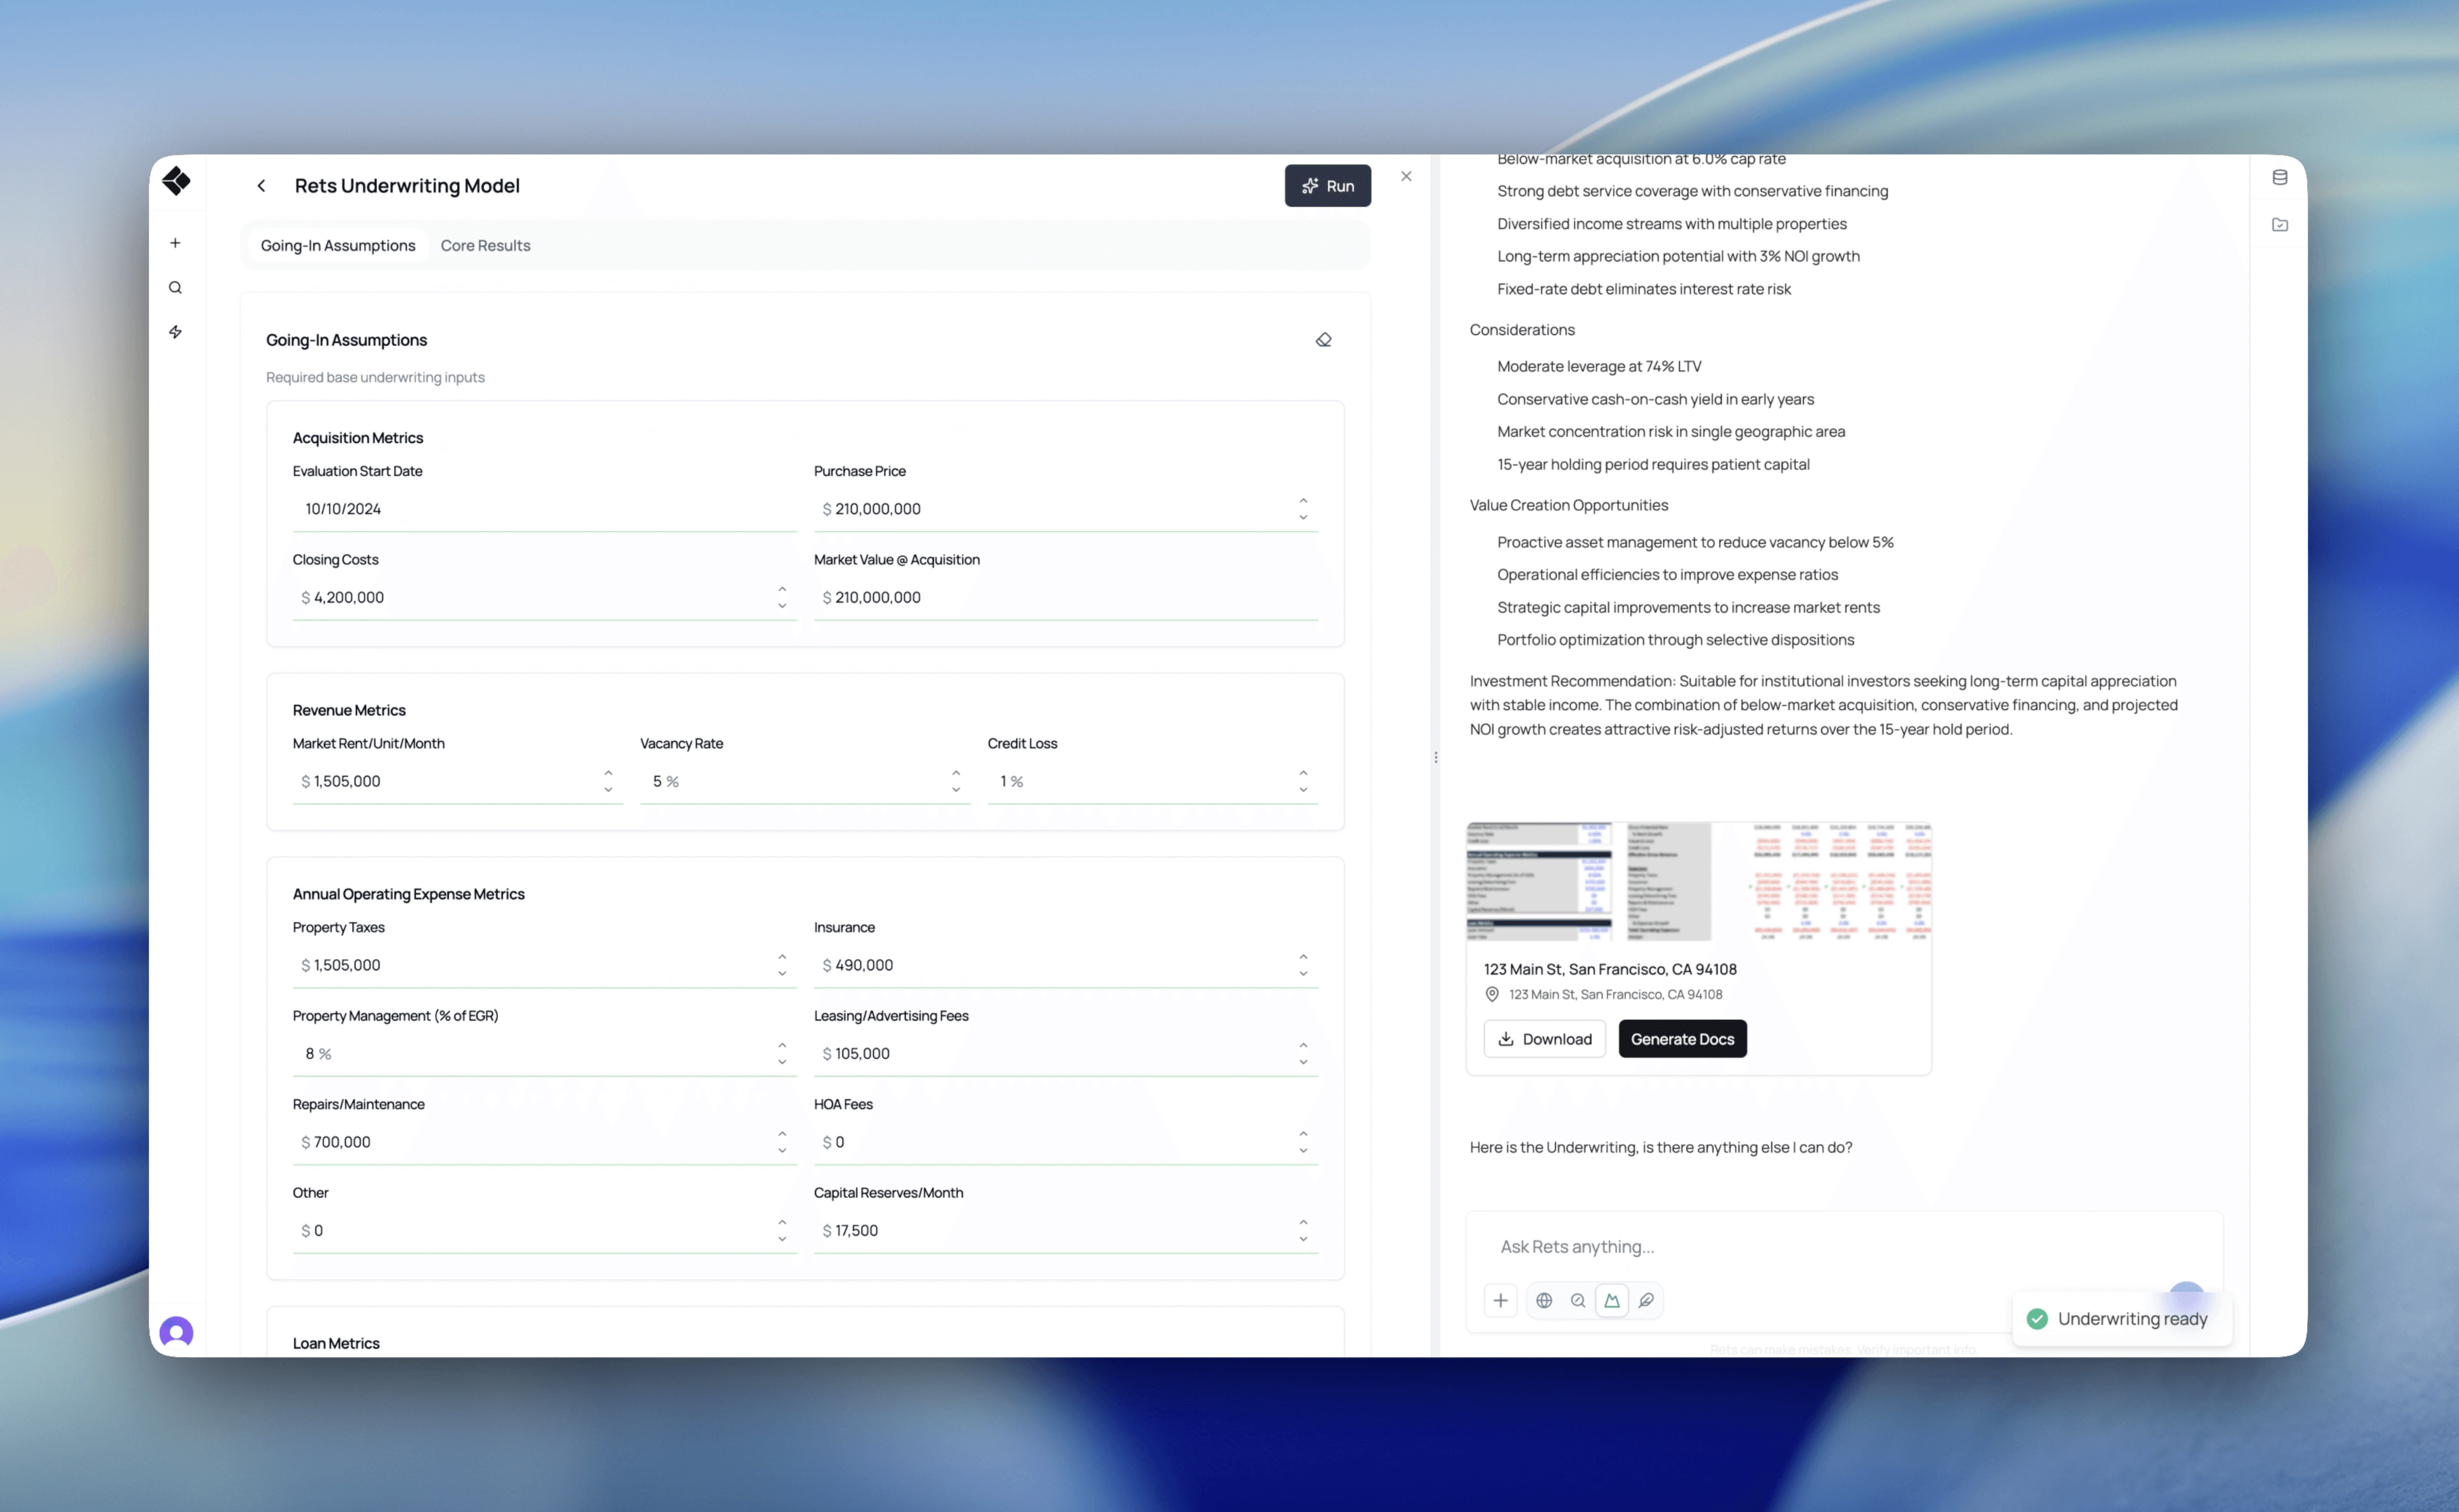The height and width of the screenshot is (1512, 2459).
Task: Open search from the left sidebar
Action: coord(175,288)
